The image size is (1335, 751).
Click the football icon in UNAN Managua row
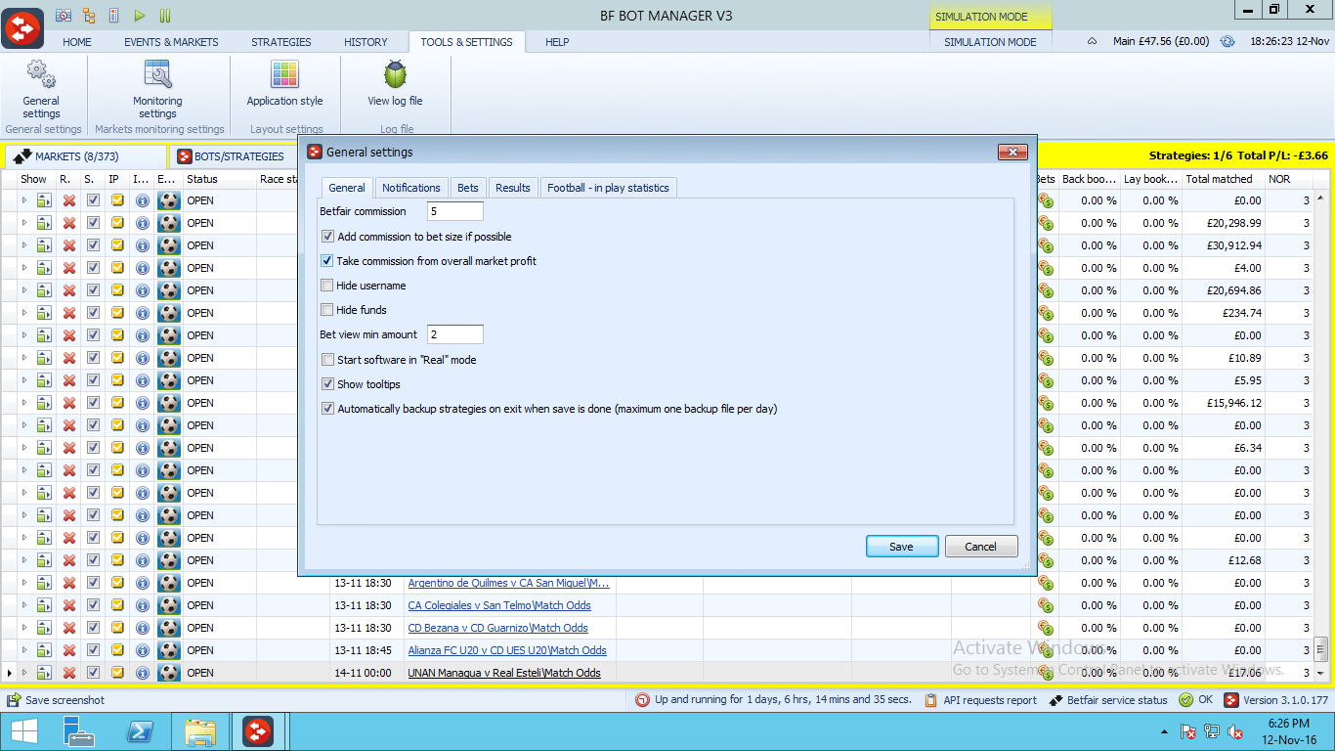pyautogui.click(x=168, y=673)
